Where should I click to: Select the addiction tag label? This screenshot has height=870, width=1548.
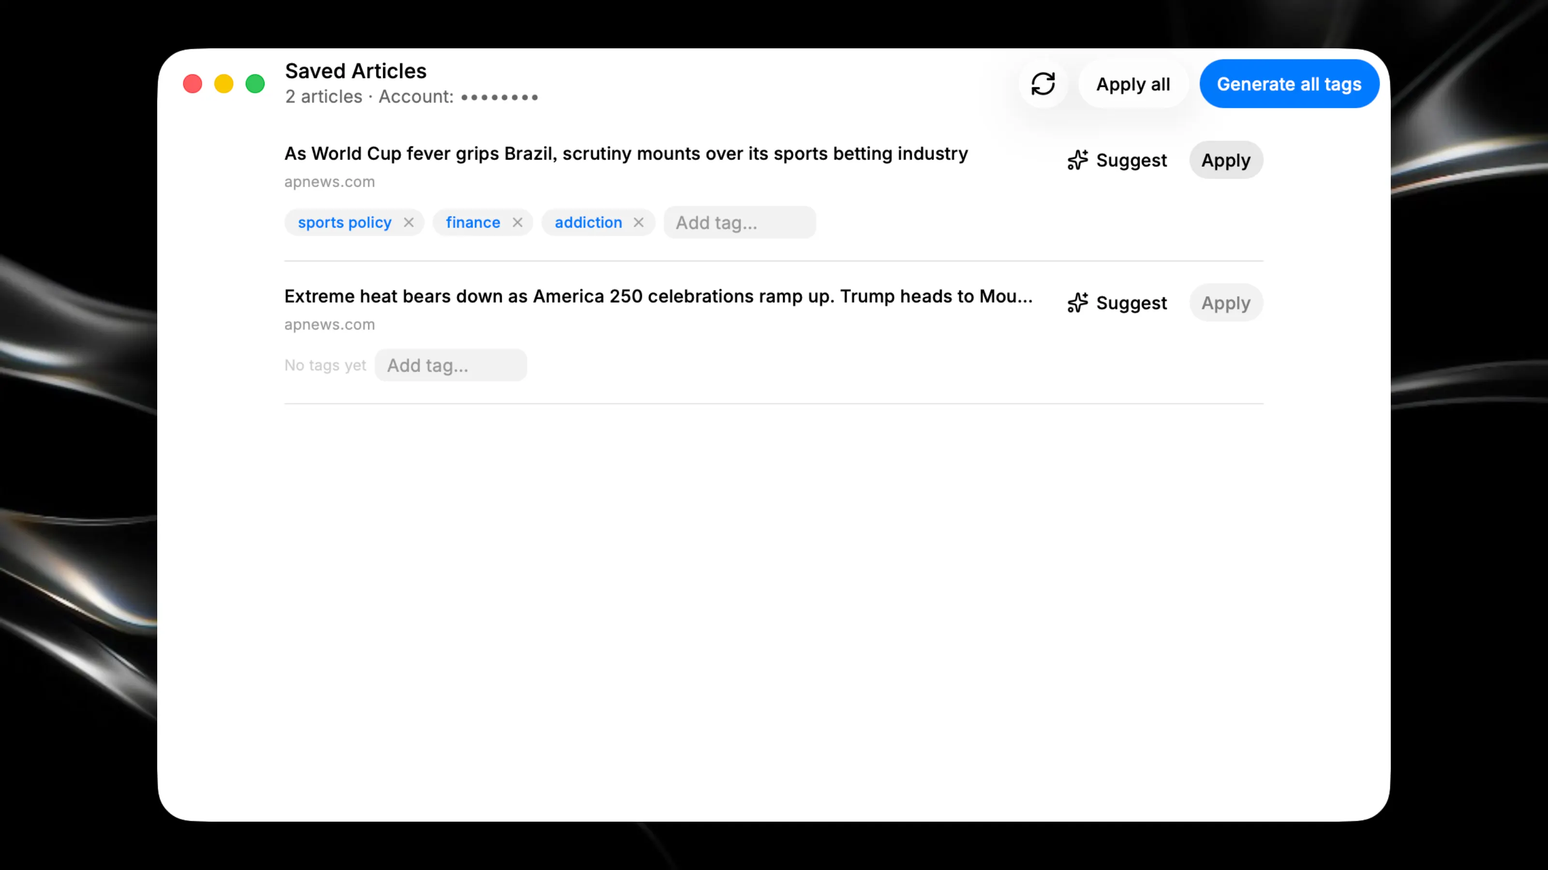tap(588, 223)
